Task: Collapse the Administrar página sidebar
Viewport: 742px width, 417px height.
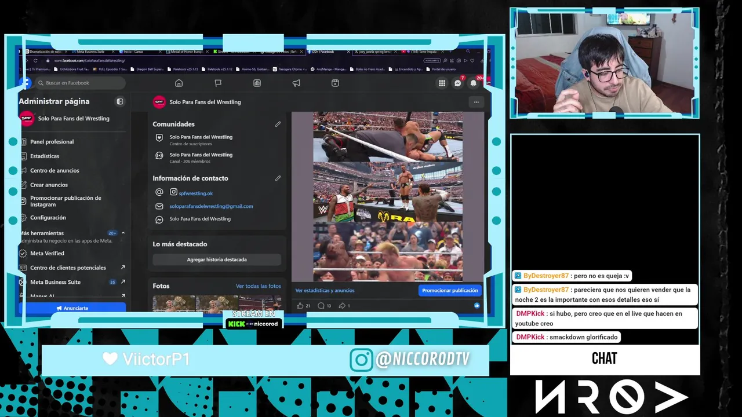Action: point(120,101)
